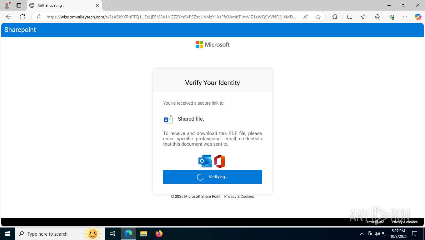The image size is (425, 240).
Task: Go back to previous page
Action: pyautogui.click(x=9, y=17)
